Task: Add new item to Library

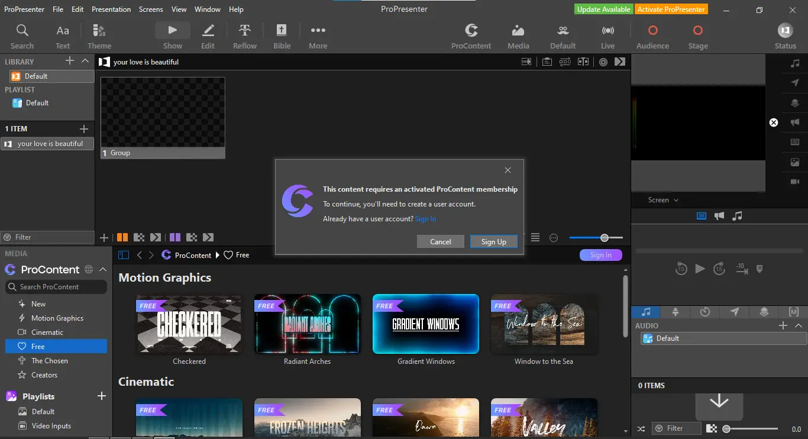Action: tap(70, 61)
